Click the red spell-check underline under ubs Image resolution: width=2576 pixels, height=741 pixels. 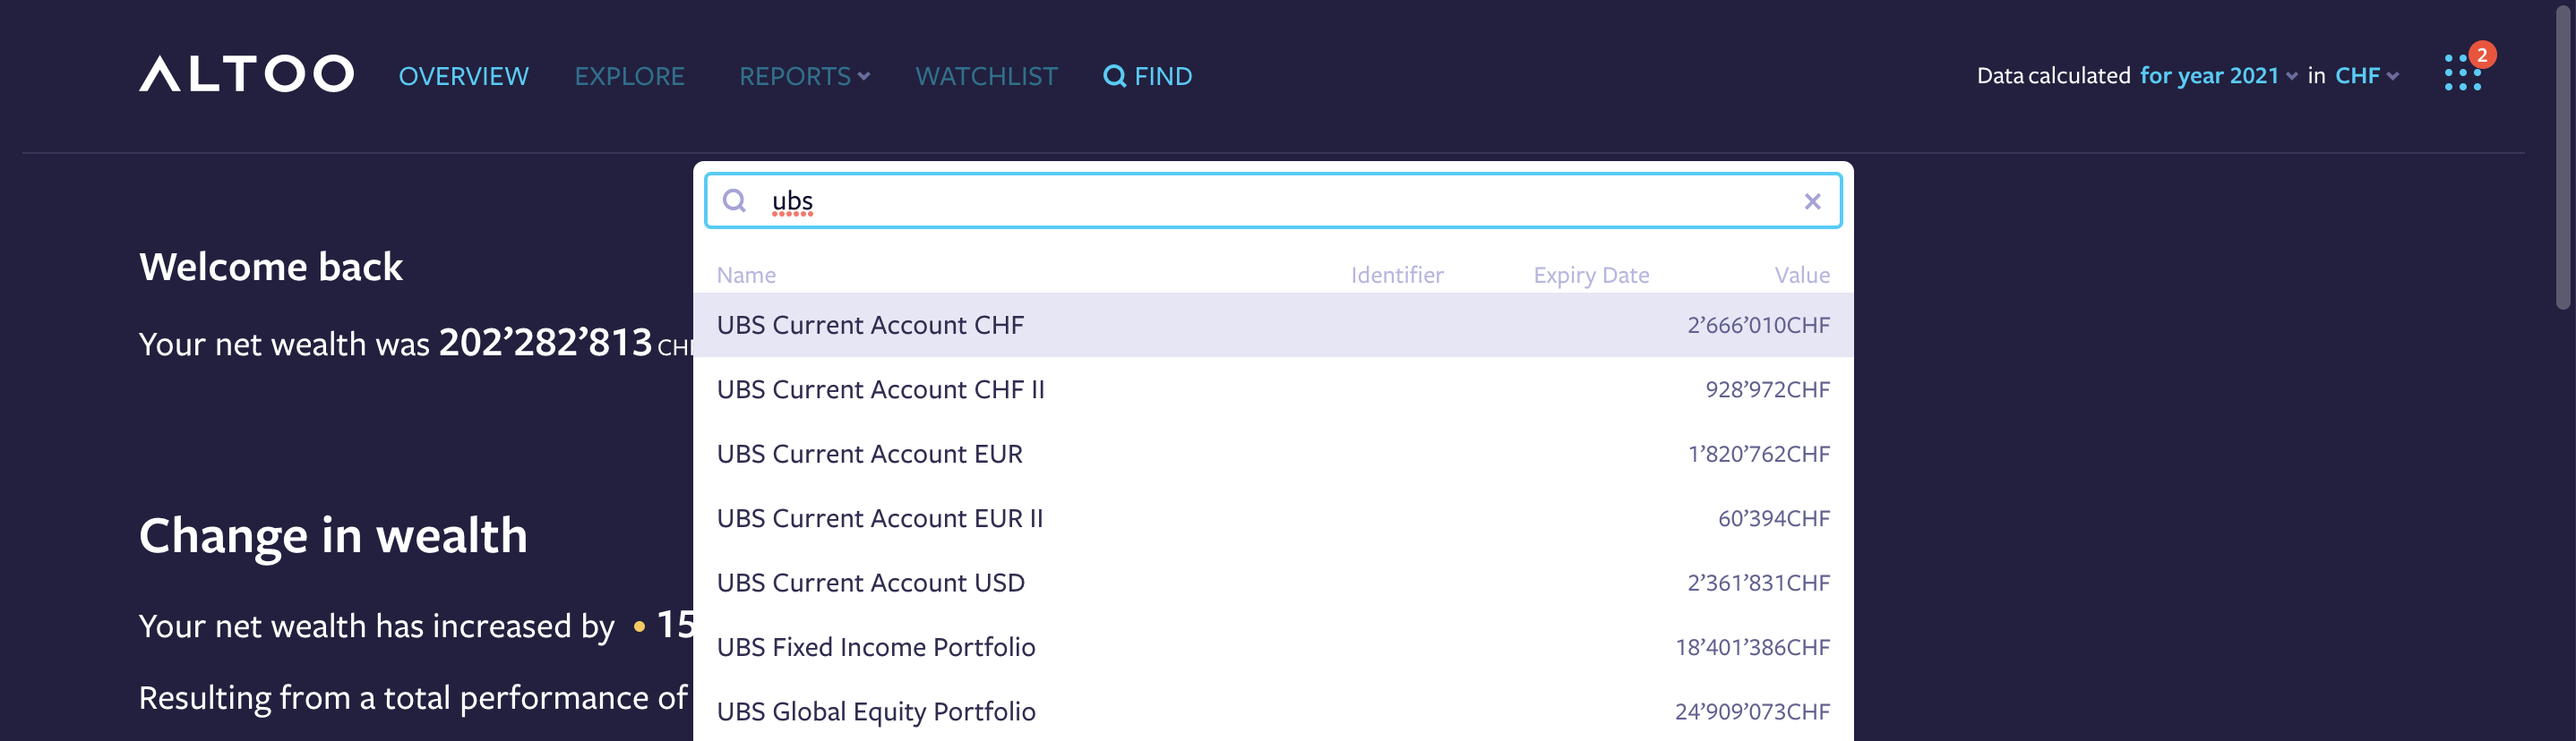[791, 216]
